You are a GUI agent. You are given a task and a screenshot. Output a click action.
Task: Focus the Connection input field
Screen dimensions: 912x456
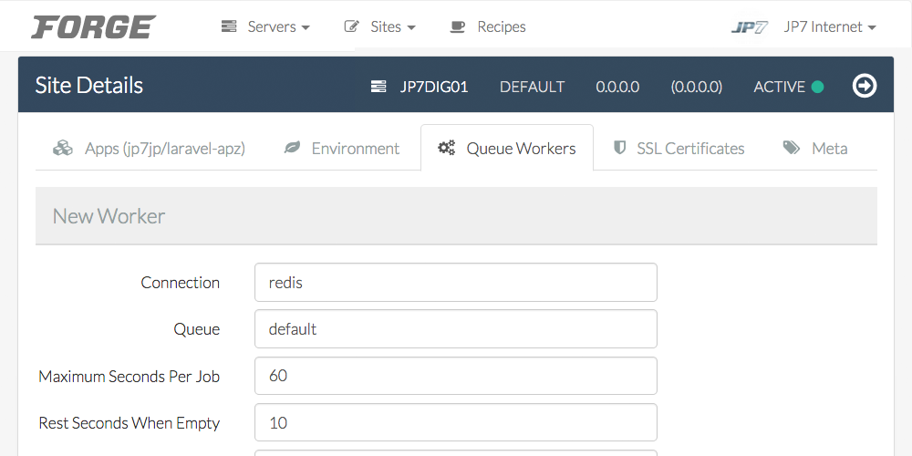(x=455, y=282)
